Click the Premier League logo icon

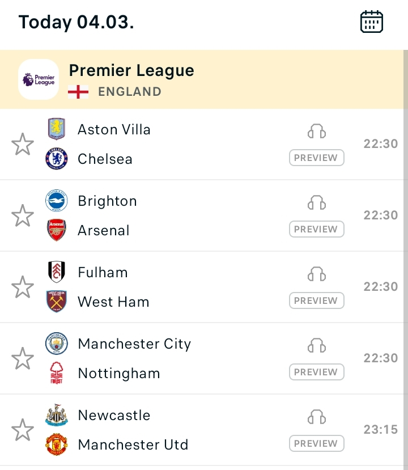pos(39,79)
